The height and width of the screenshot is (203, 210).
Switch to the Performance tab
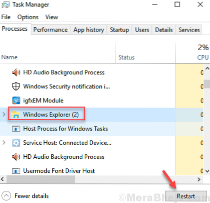tap(51, 30)
